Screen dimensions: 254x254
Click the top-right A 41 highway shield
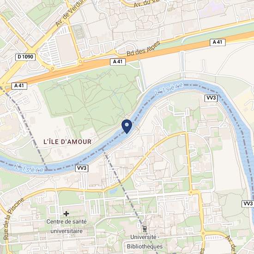point(218,42)
